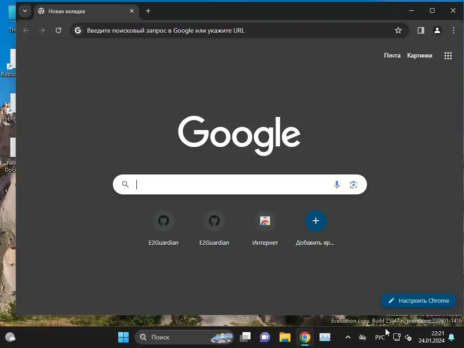Go forward to next page
The height and width of the screenshot is (348, 464).
pyautogui.click(x=42, y=30)
